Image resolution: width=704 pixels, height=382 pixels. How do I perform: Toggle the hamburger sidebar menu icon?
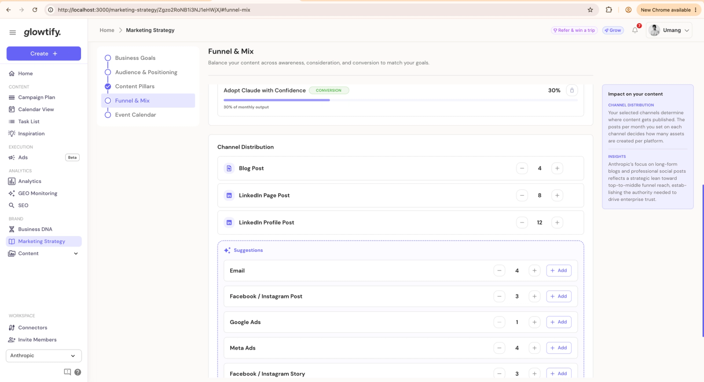point(12,33)
